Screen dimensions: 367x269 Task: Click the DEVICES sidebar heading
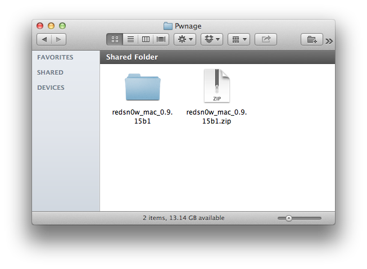click(51, 88)
